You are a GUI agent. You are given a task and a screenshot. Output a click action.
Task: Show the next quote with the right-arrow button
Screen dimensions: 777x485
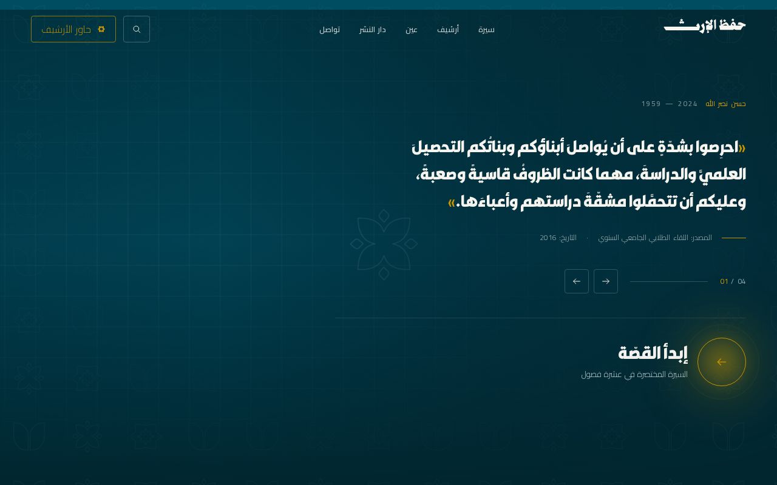click(x=606, y=281)
